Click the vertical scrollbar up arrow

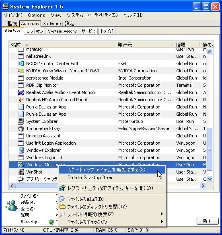click(x=210, y=52)
